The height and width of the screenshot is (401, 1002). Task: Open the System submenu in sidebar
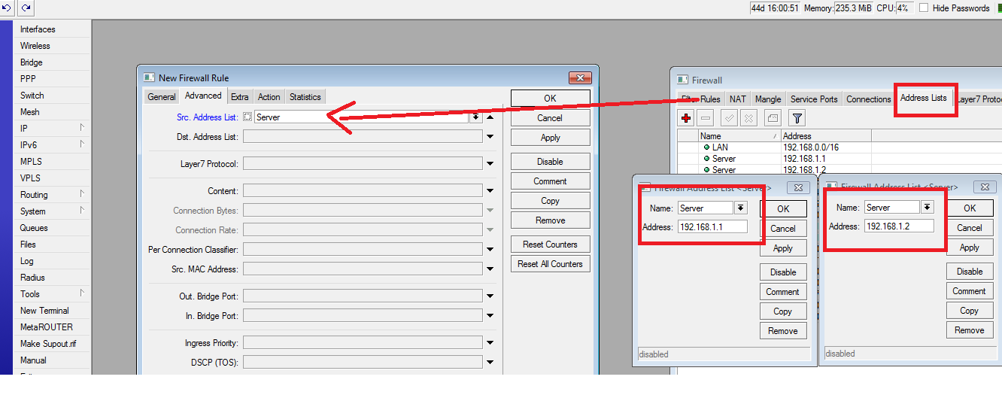pos(52,211)
